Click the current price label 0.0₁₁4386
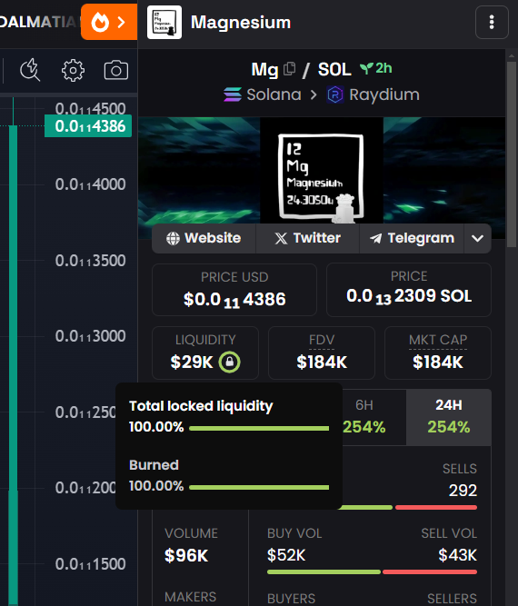The width and height of the screenshot is (518, 606). 88,126
